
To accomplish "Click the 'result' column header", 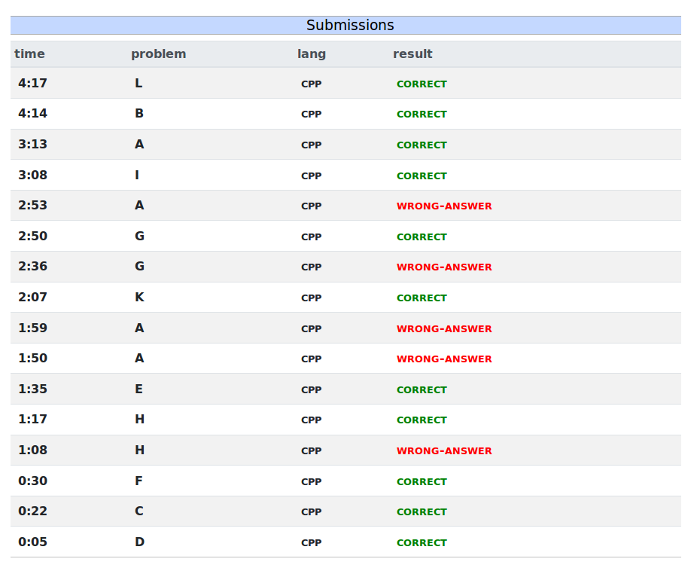I will point(412,54).
